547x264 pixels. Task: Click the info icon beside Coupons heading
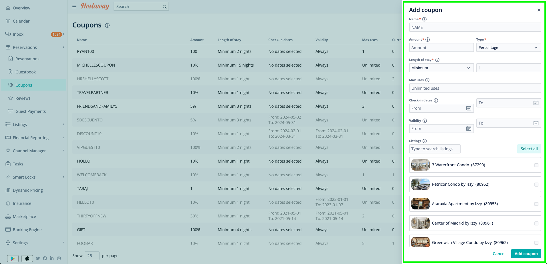pos(107,25)
